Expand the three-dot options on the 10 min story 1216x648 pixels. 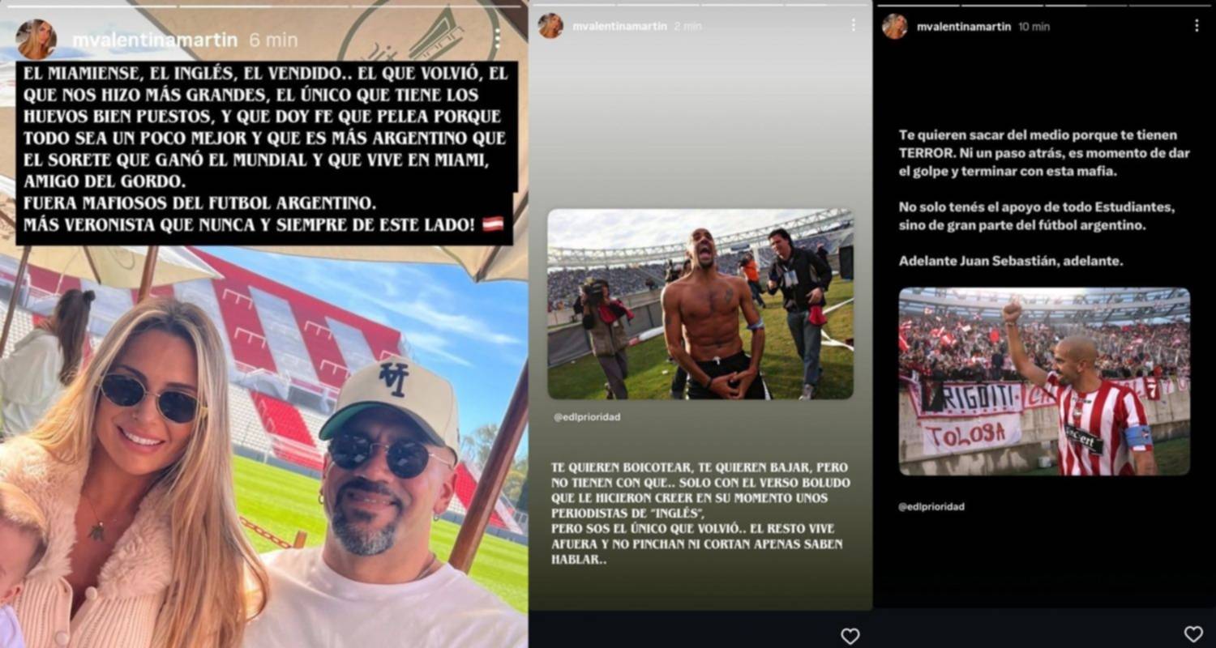tap(1197, 26)
